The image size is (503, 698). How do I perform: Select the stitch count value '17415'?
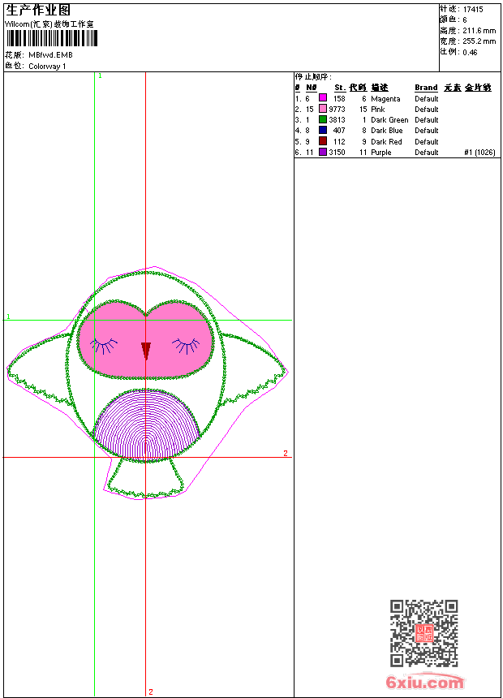(x=473, y=10)
